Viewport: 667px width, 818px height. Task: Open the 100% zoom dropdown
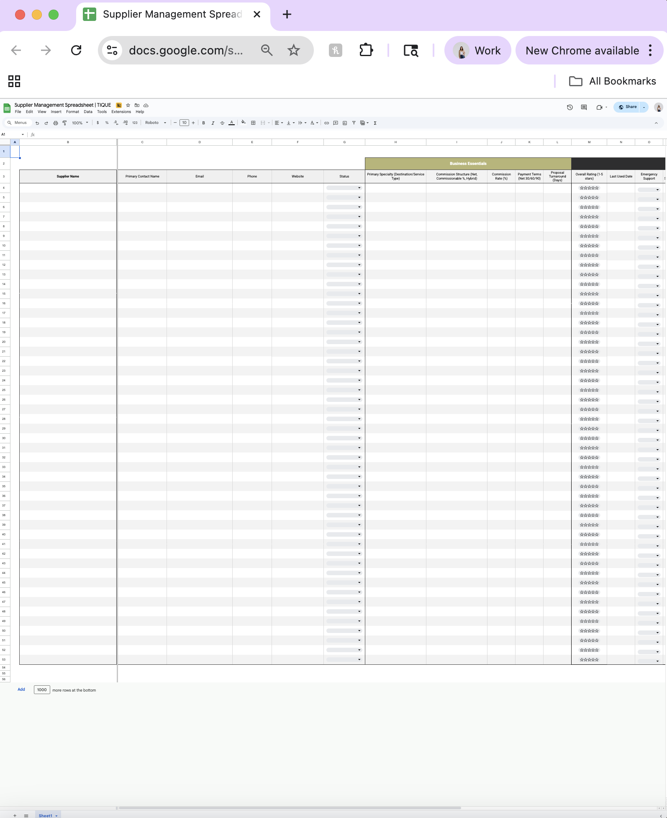click(x=80, y=123)
